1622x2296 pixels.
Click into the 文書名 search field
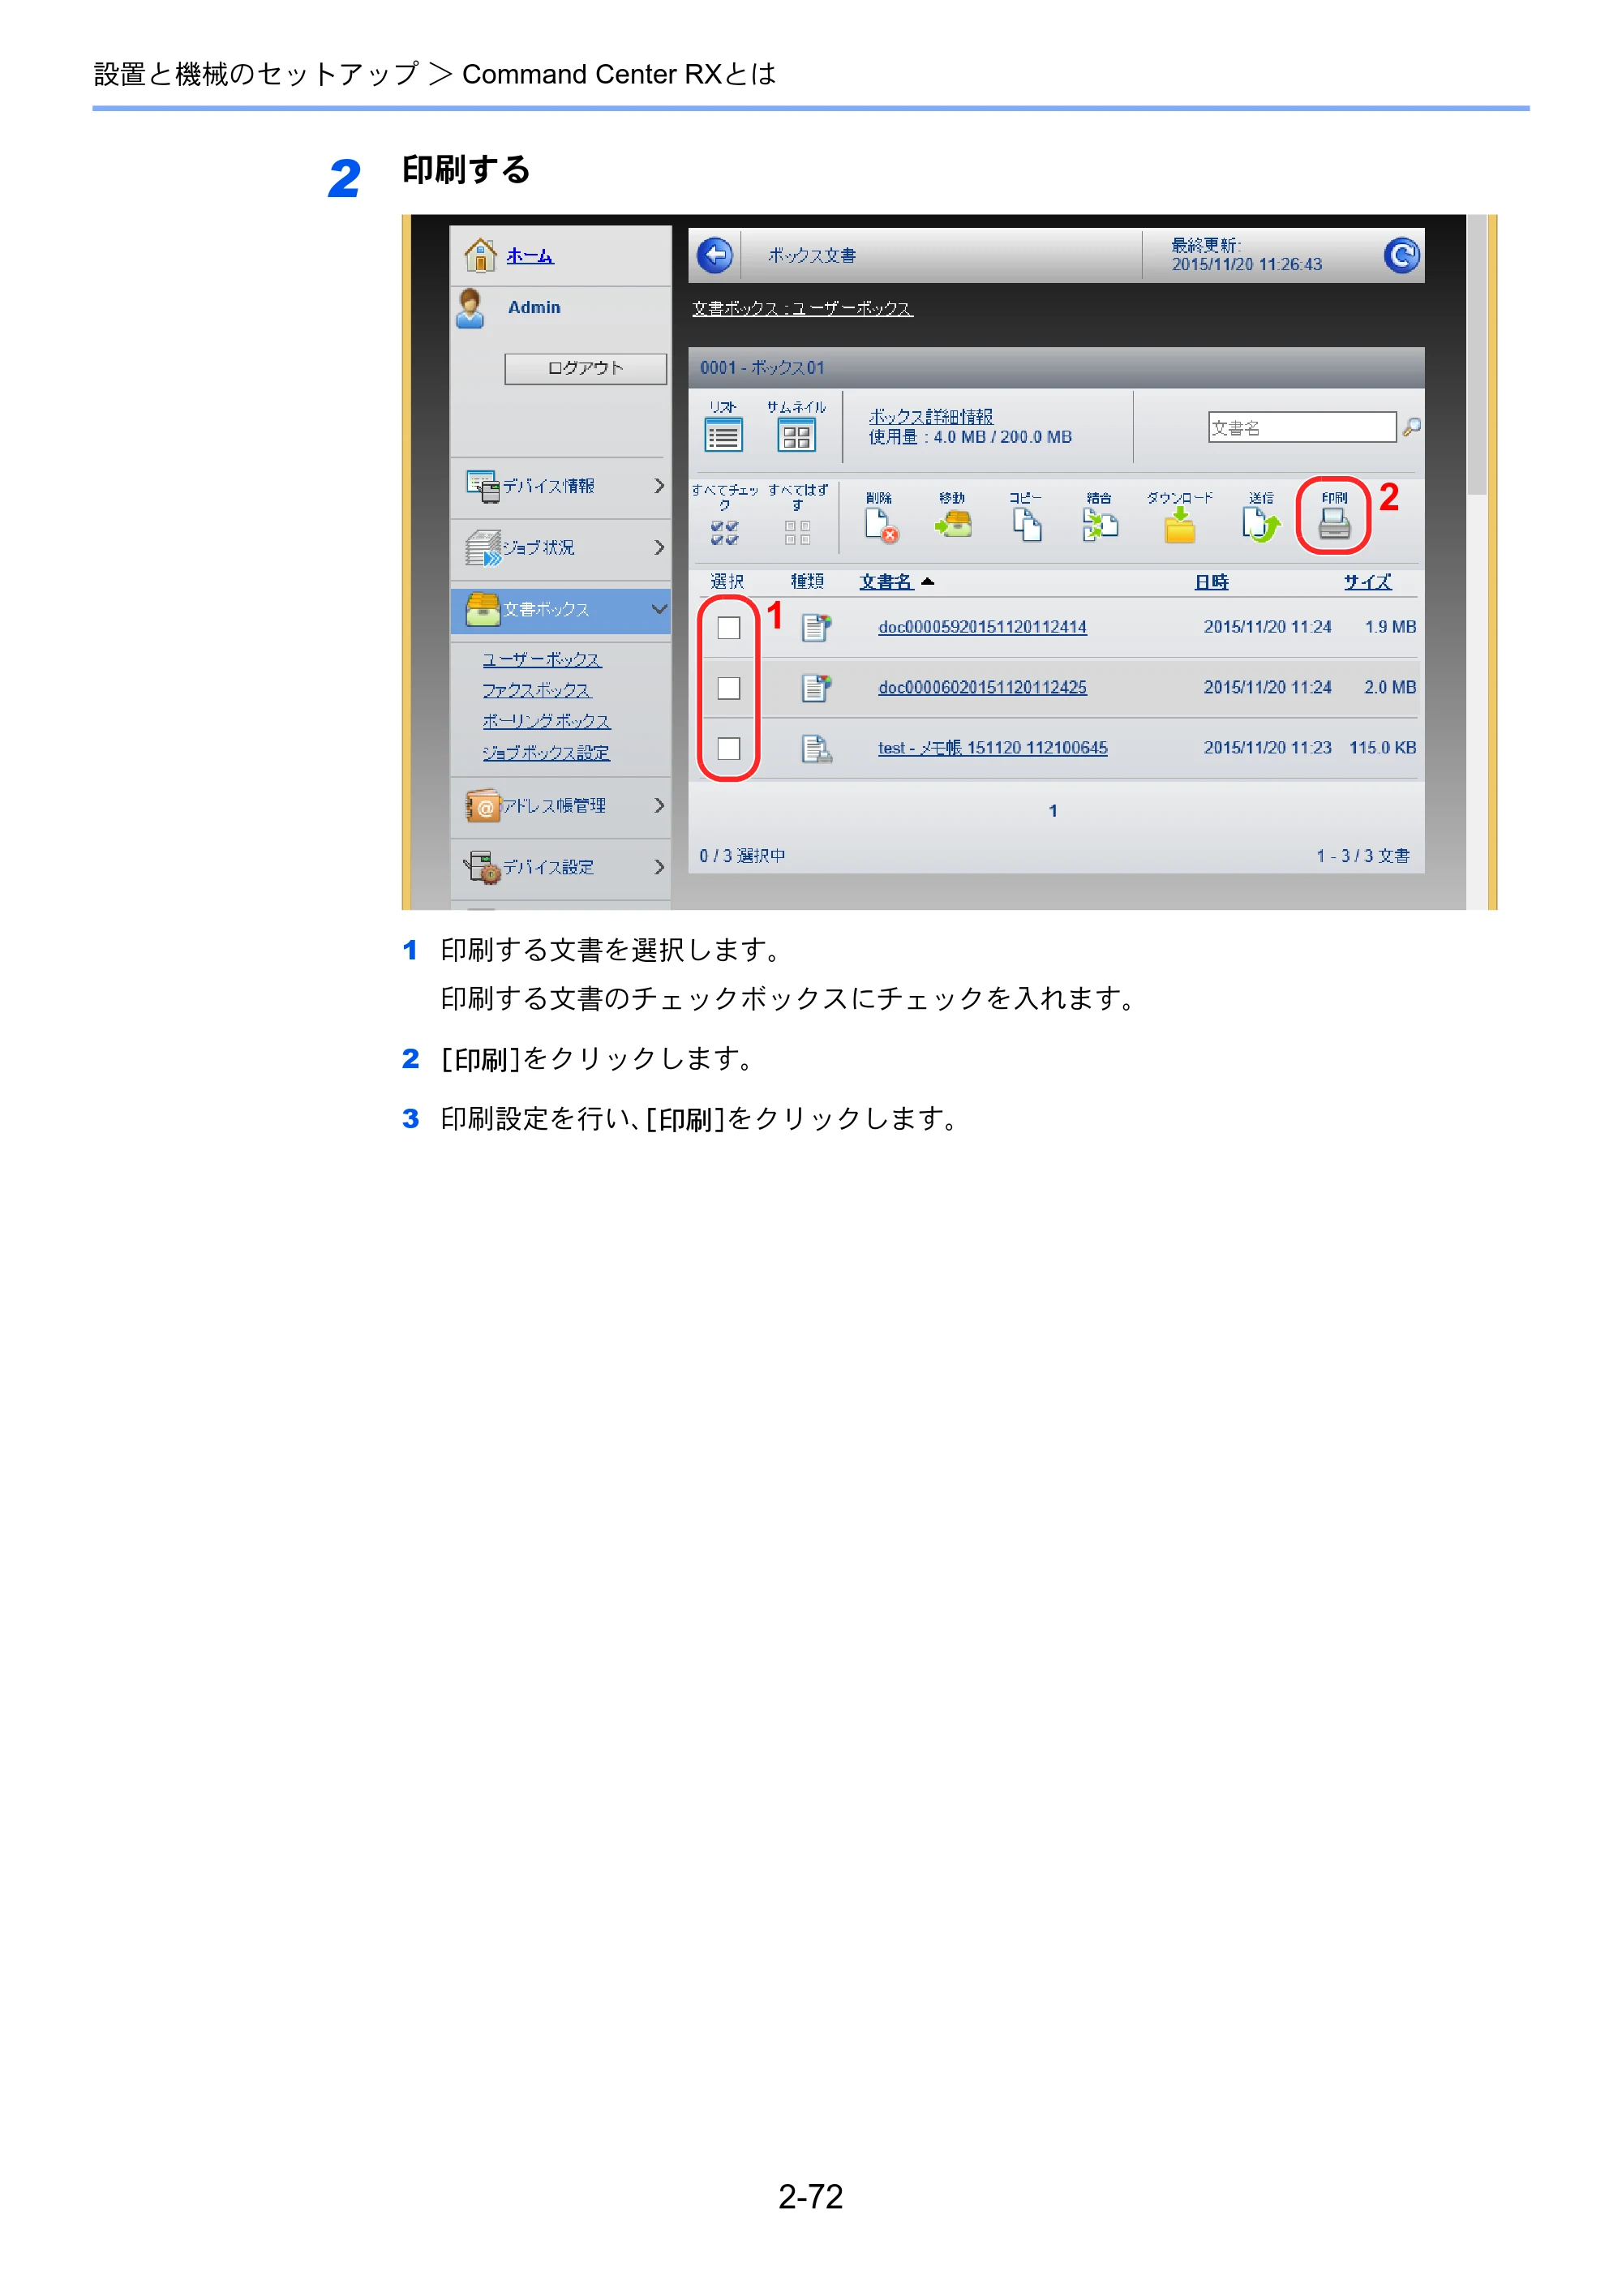pos(1301,427)
